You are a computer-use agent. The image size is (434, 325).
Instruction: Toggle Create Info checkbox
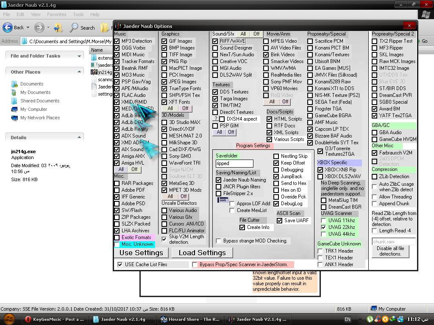tap(242, 227)
